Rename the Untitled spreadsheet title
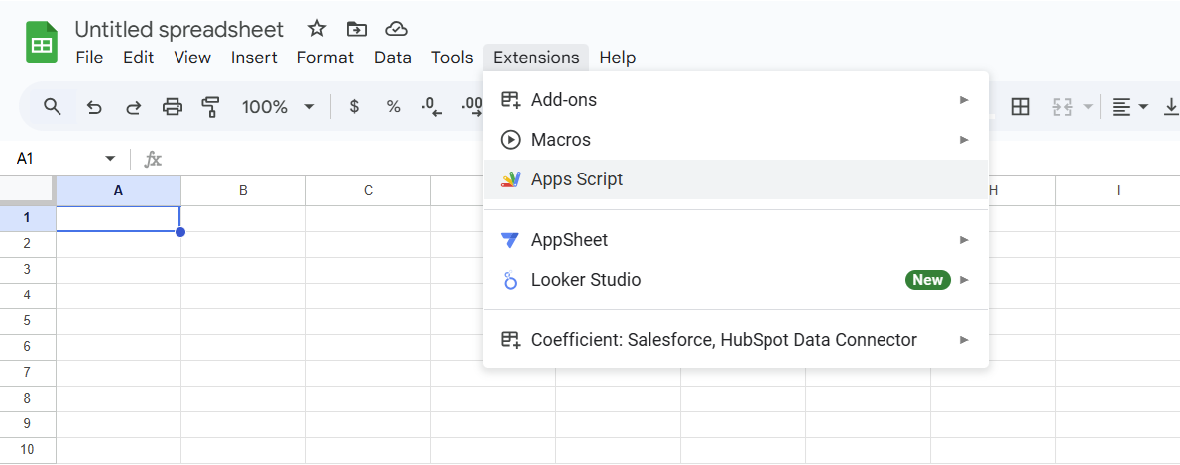Image resolution: width=1180 pixels, height=465 pixels. (x=179, y=29)
